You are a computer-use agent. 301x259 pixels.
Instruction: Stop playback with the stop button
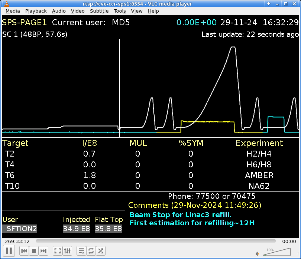click(34, 251)
